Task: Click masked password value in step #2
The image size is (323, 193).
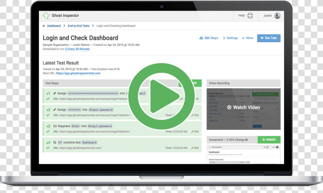Action: 74,110
